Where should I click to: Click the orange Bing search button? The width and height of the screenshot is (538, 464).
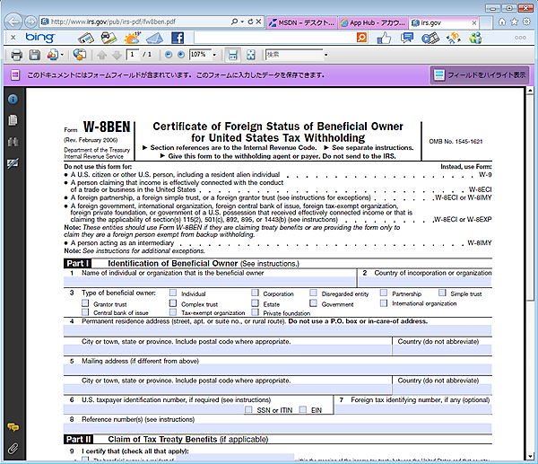pyautogui.click(x=361, y=37)
